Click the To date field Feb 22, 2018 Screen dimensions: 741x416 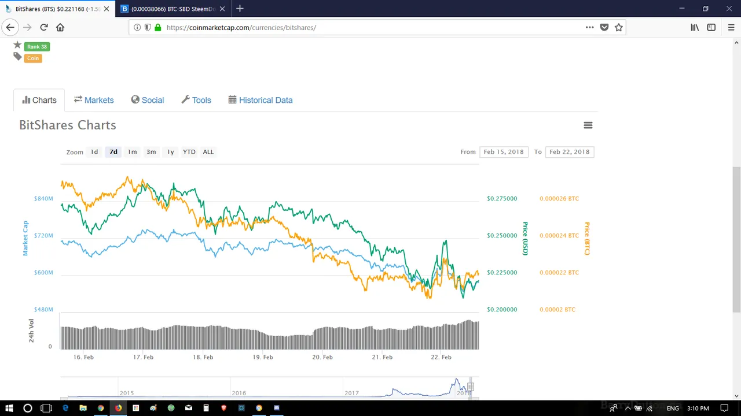click(x=570, y=152)
